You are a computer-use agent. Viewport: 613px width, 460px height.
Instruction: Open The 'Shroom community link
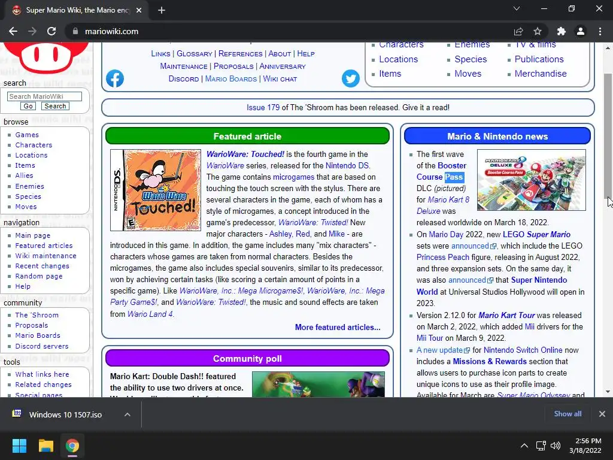tap(37, 315)
